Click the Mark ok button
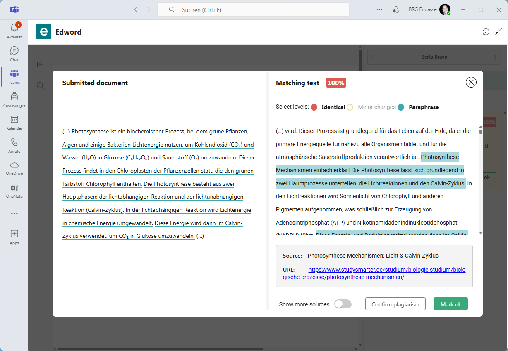Viewport: 508px width, 351px height. 451,304
